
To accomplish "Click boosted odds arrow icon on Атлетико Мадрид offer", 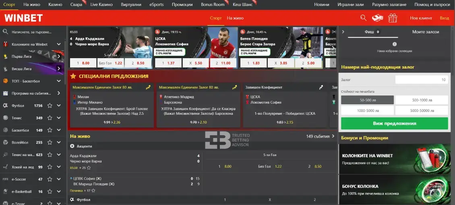I will click(234, 87).
